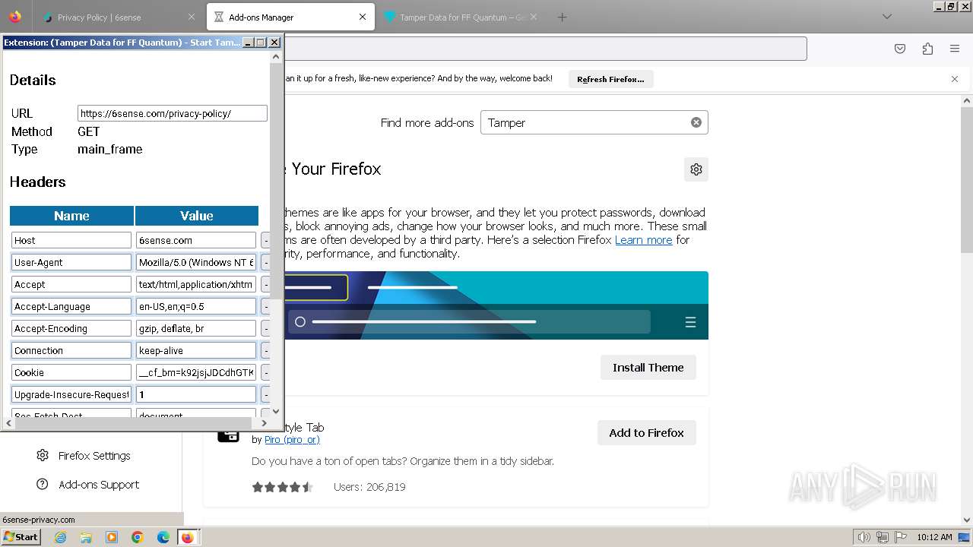Click the Install Theme button

pyautogui.click(x=648, y=368)
